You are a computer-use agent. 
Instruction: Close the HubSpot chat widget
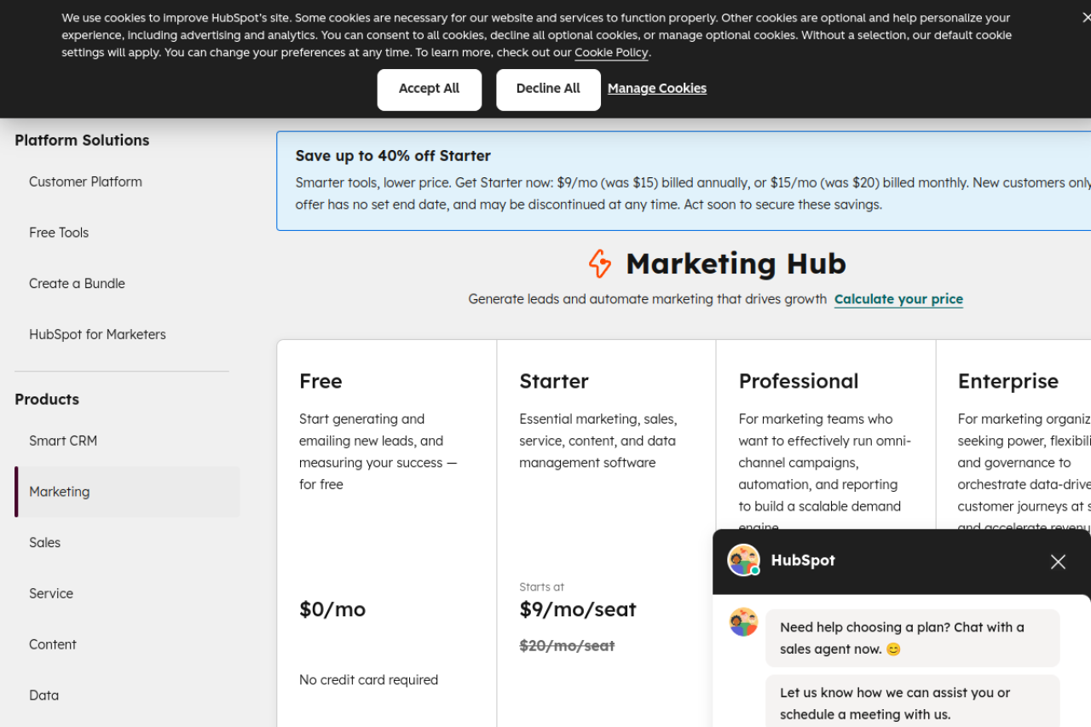(1058, 562)
